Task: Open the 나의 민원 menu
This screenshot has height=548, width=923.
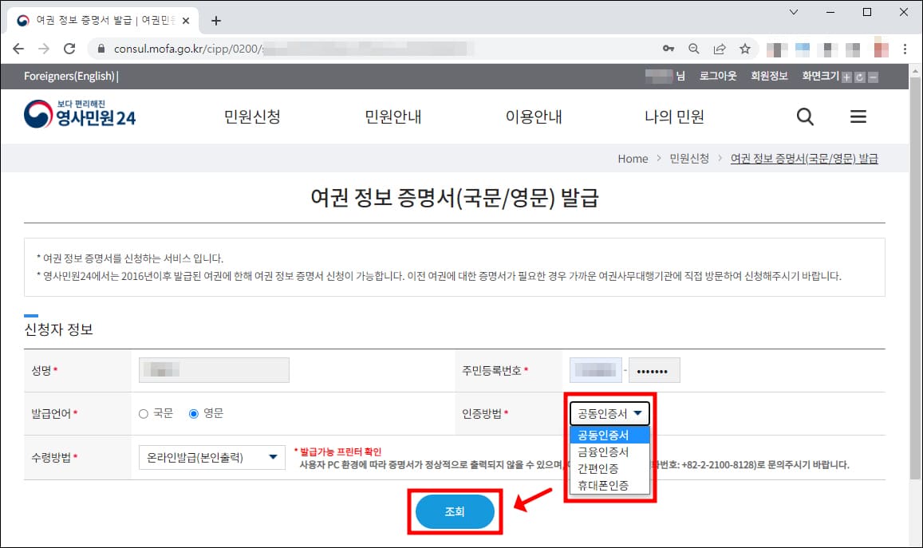Action: coord(674,116)
